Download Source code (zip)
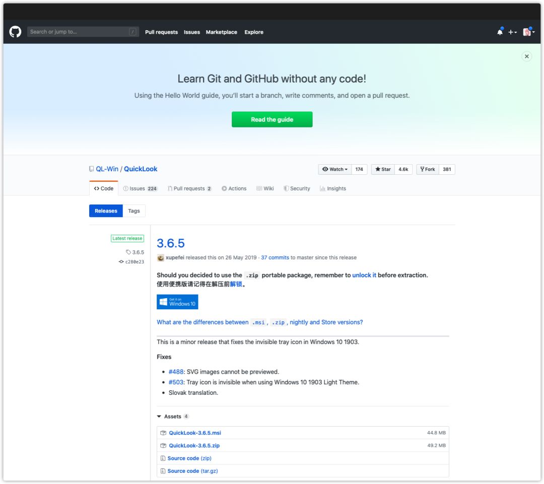Screen dimensions: 544x484 click(x=189, y=458)
